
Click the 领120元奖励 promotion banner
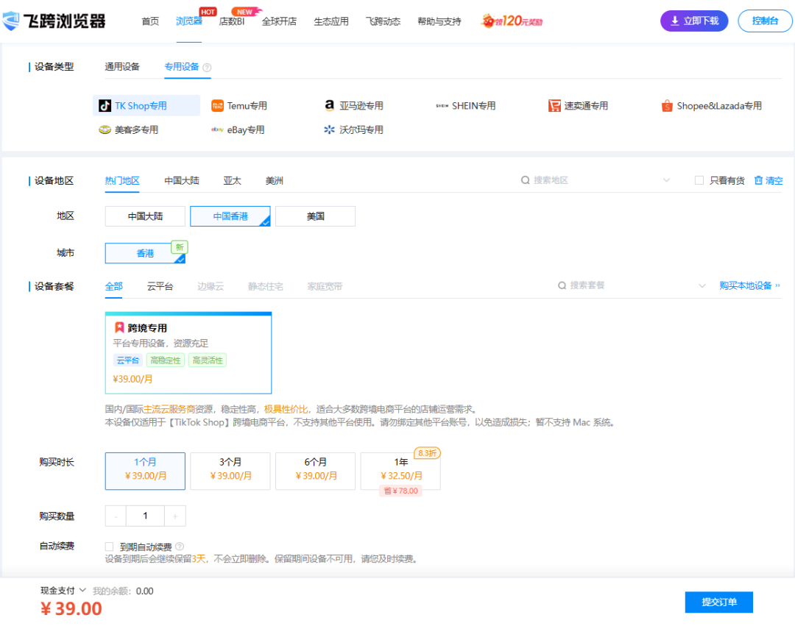(x=512, y=21)
